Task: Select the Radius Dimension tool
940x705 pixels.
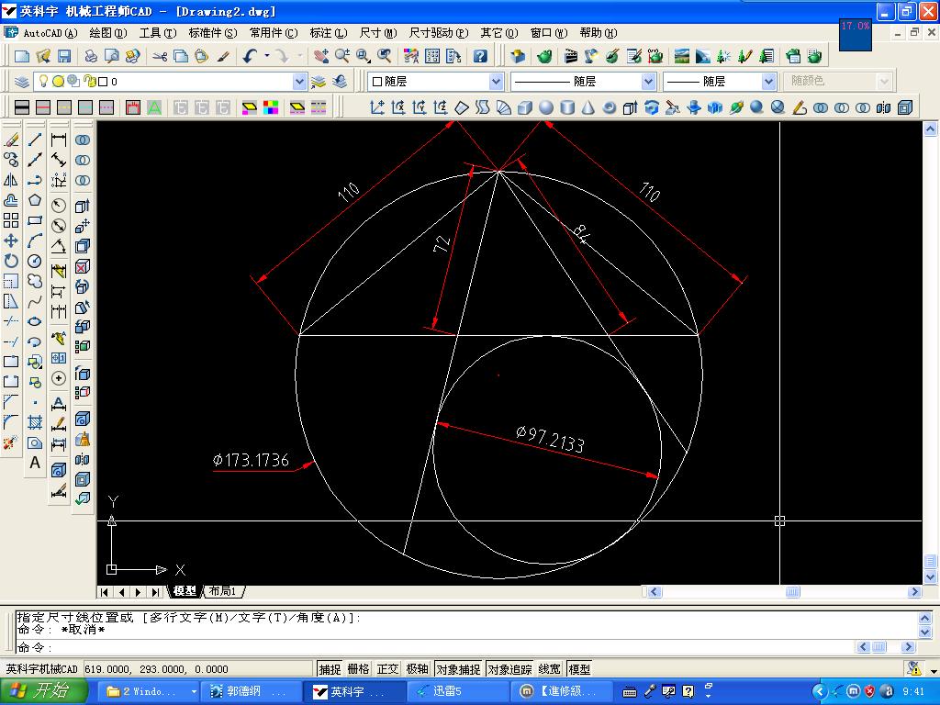Action: (x=59, y=206)
